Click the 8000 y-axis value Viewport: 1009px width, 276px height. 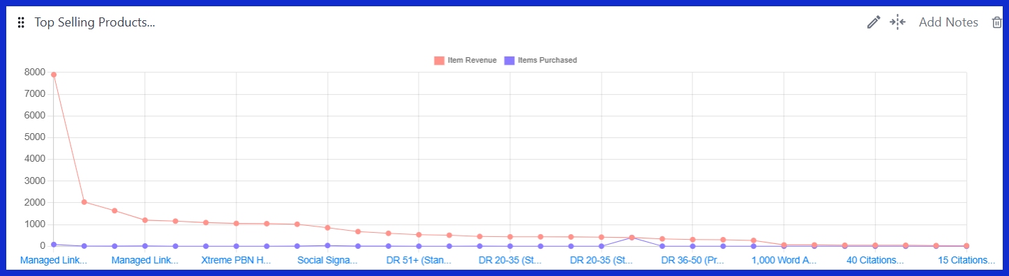[35, 72]
